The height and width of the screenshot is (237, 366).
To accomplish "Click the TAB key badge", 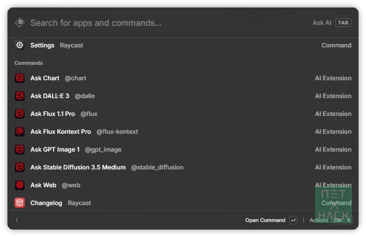I will click(x=343, y=23).
